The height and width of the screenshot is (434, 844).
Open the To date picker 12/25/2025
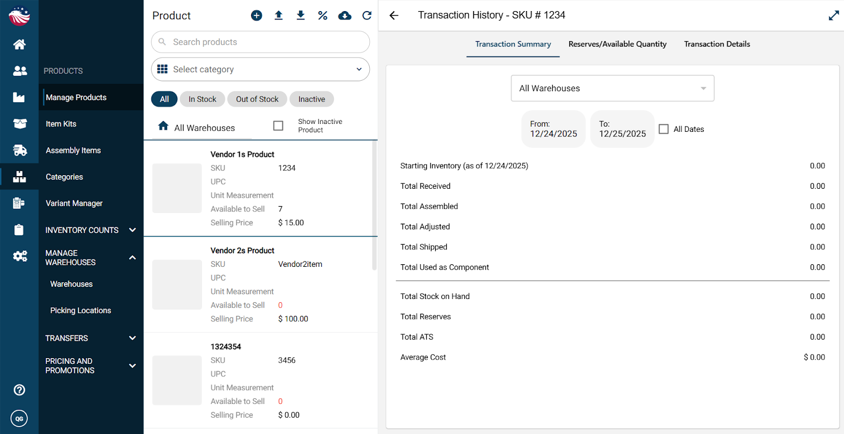tap(622, 129)
